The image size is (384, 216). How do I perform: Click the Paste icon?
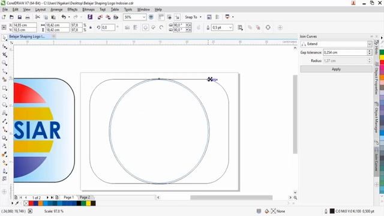(x=53, y=17)
